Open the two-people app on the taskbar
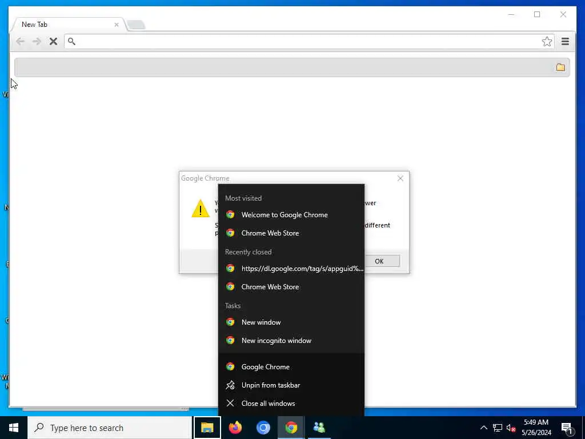Viewport: 585px width, 439px height. (x=319, y=428)
